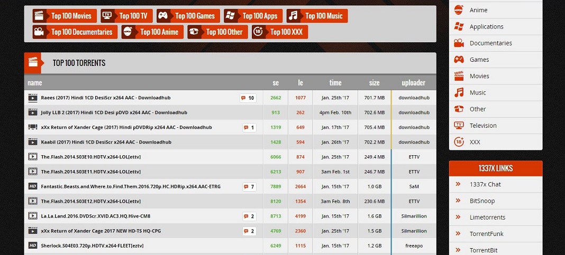This screenshot has width=565, height=255.
Task: Click the TV icon beside xXx Hindi pDVDRip
Action: click(33, 127)
